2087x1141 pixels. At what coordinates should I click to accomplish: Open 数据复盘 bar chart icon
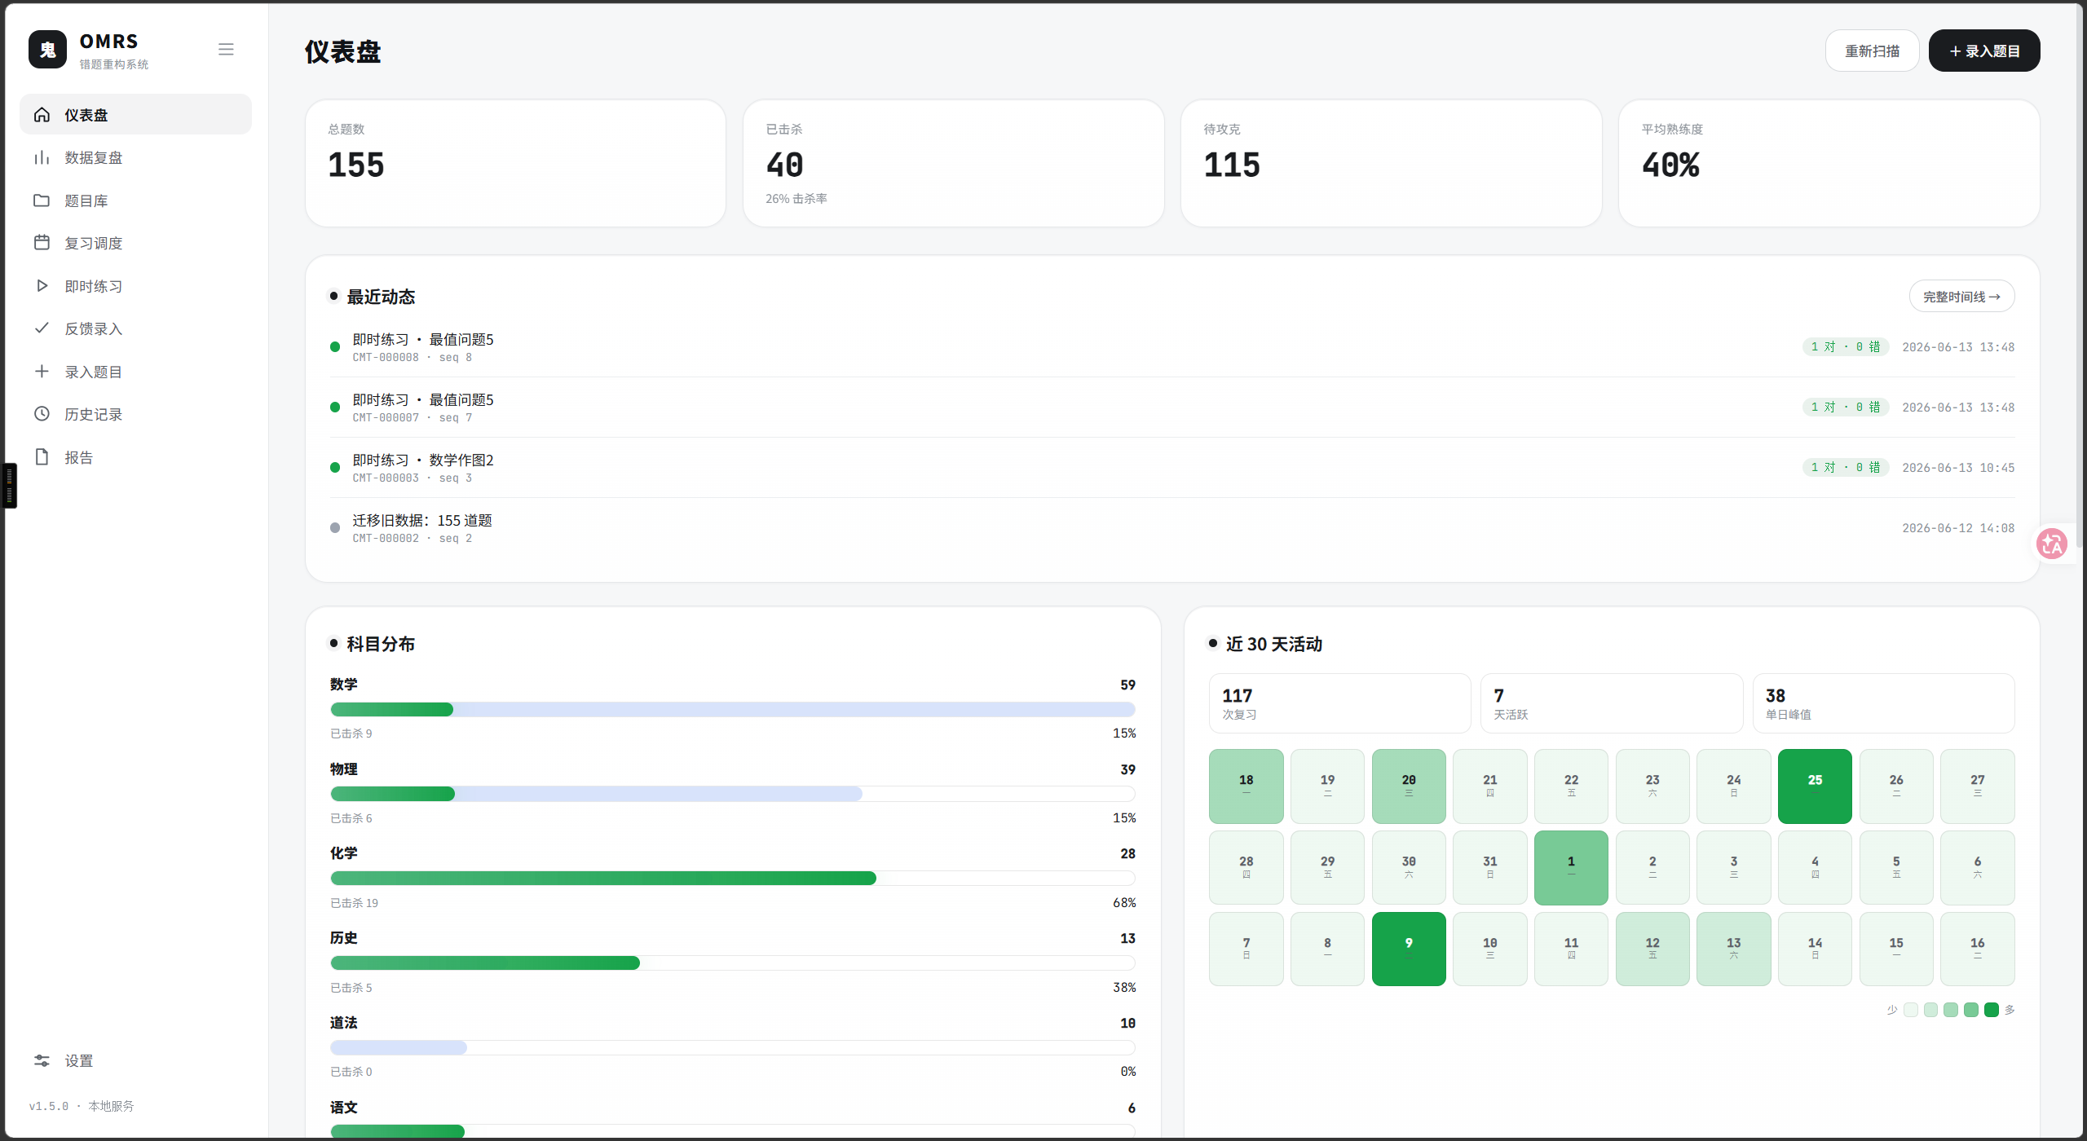tap(42, 157)
